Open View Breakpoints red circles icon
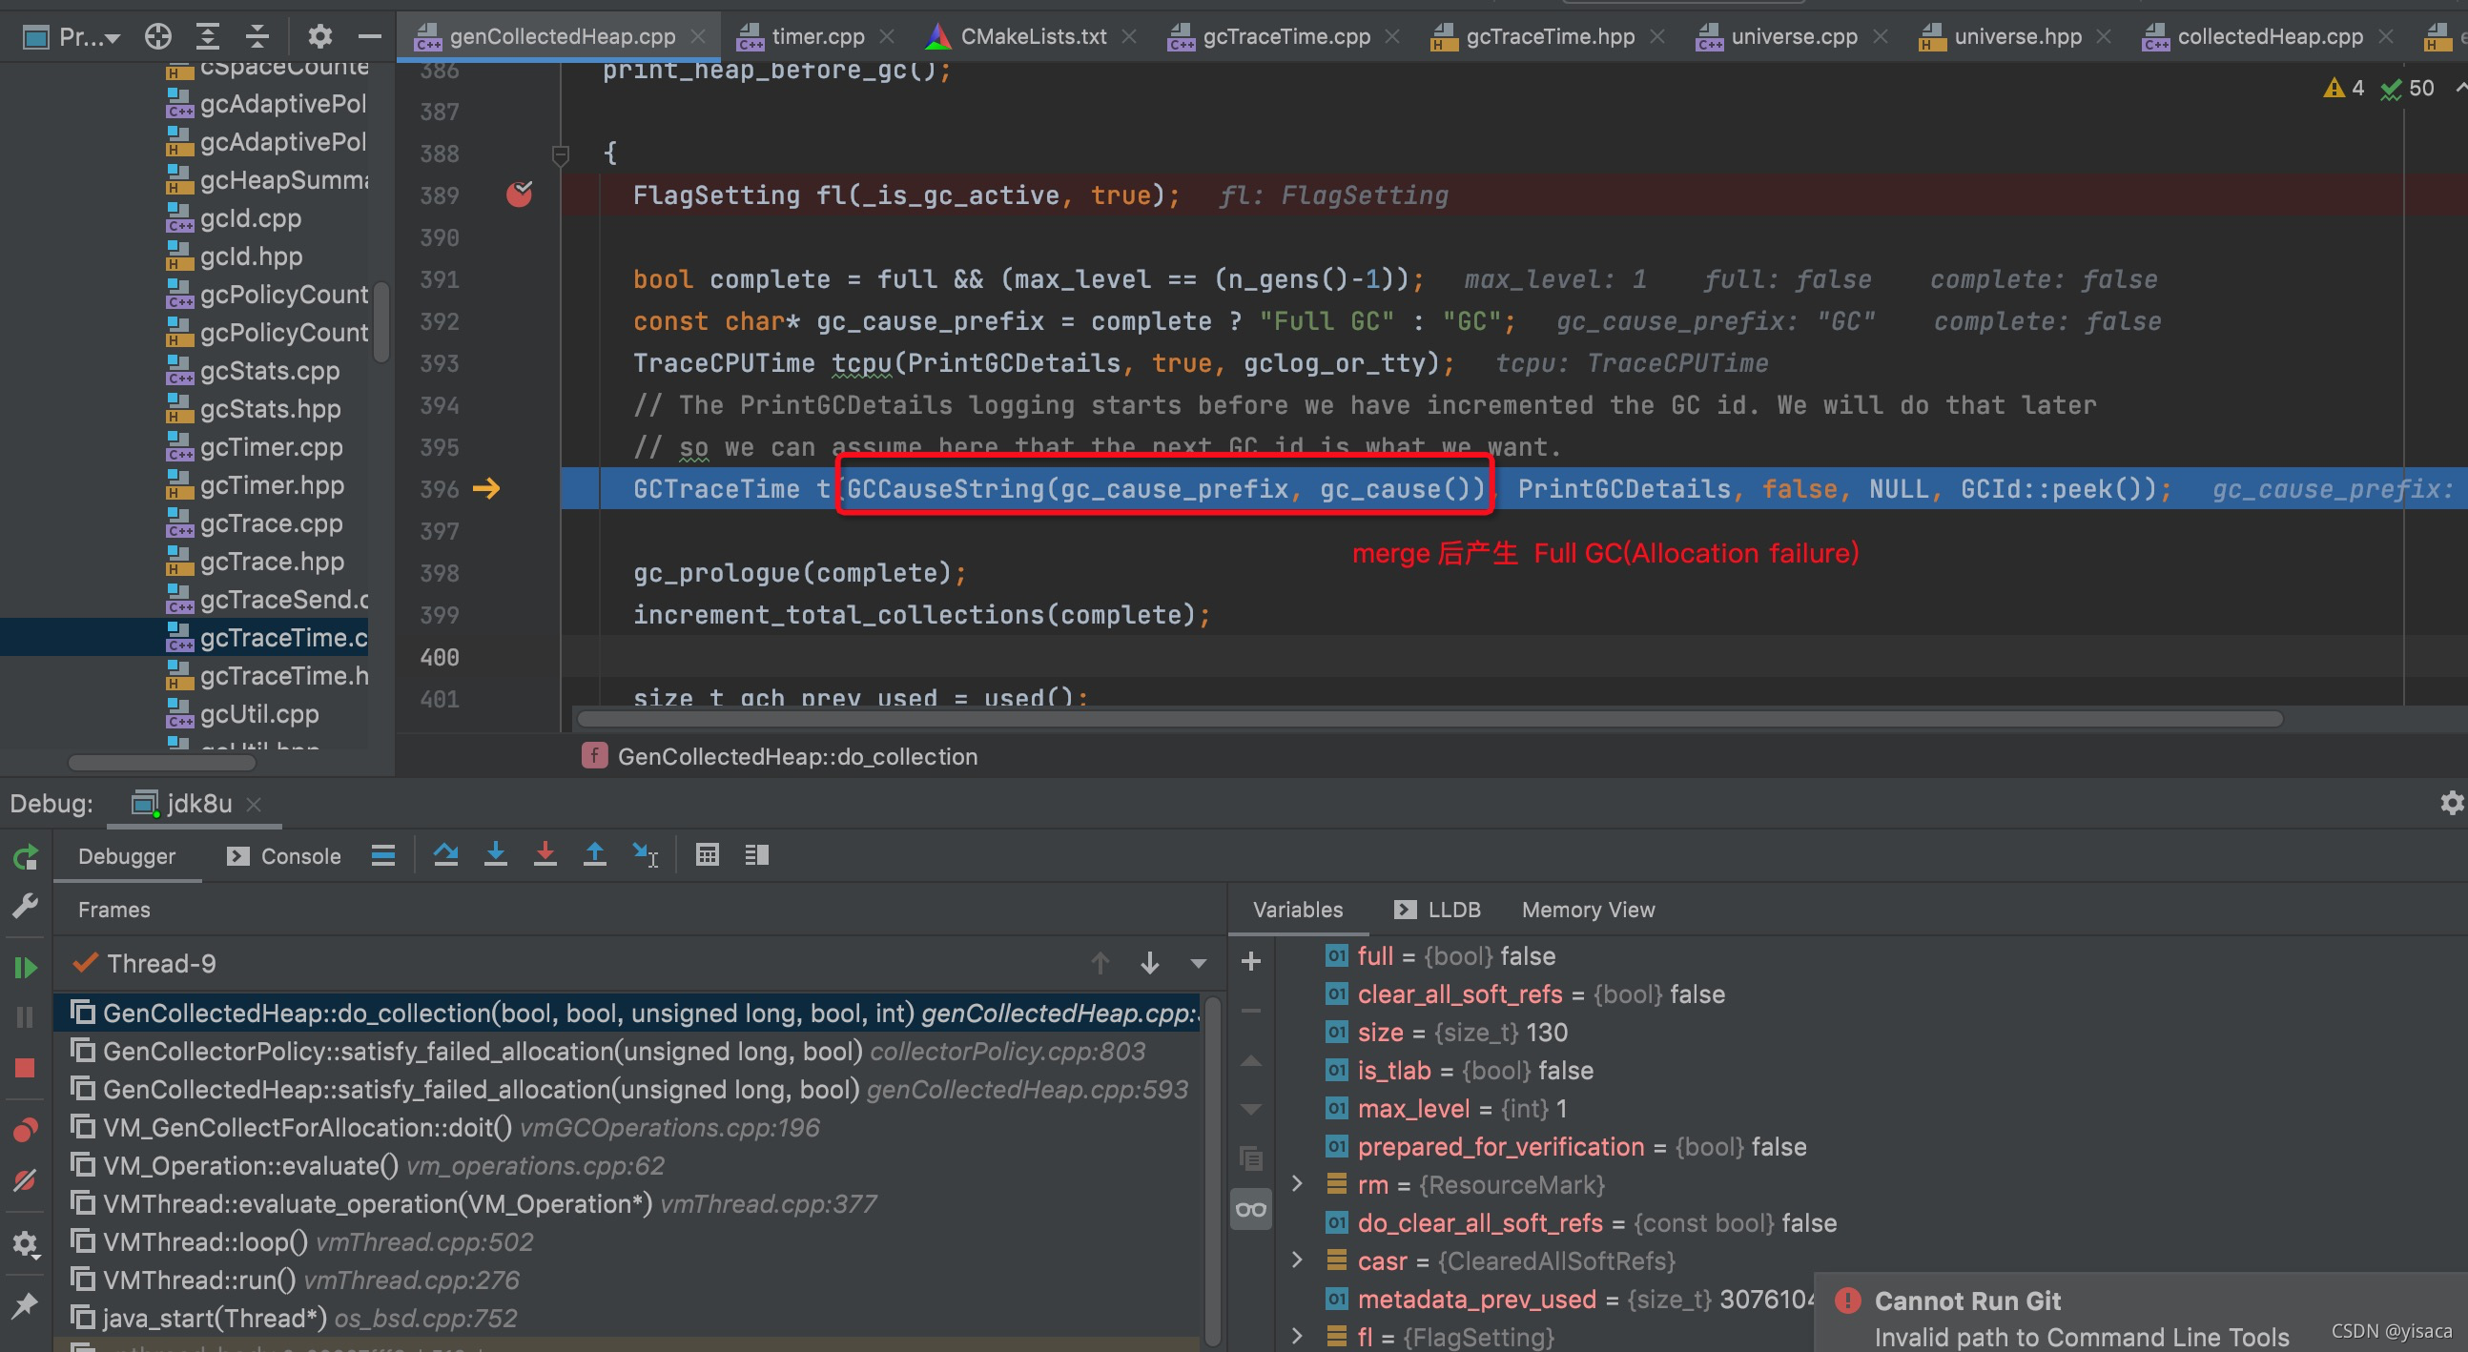This screenshot has height=1352, width=2468. [x=25, y=1131]
